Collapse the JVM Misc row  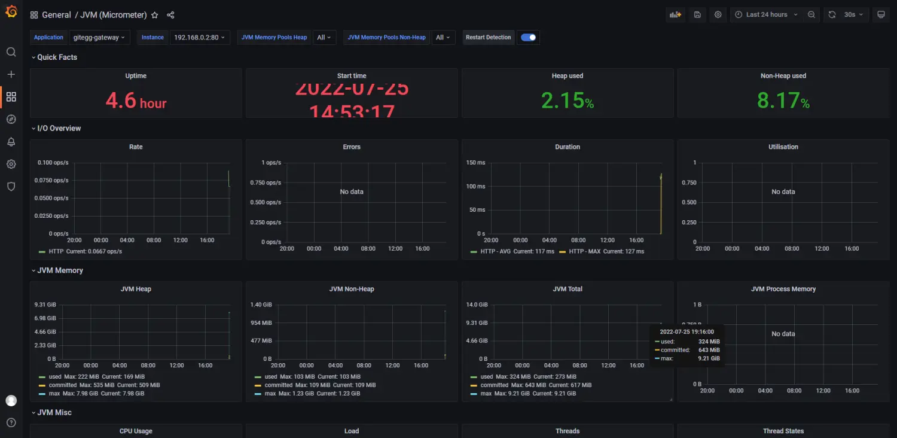[x=54, y=412]
